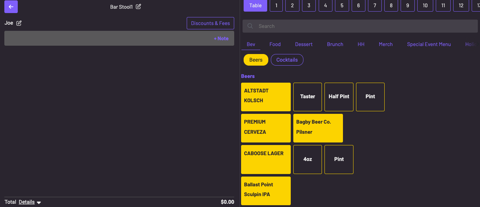Click the search magnifier icon
The height and width of the screenshot is (207, 480).
pyautogui.click(x=250, y=26)
